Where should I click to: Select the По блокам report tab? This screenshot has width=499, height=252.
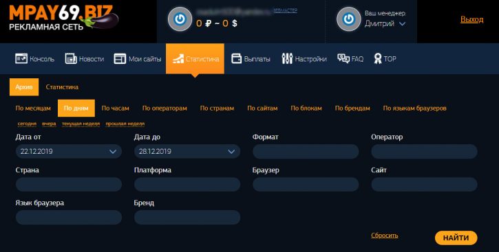[x=306, y=108]
